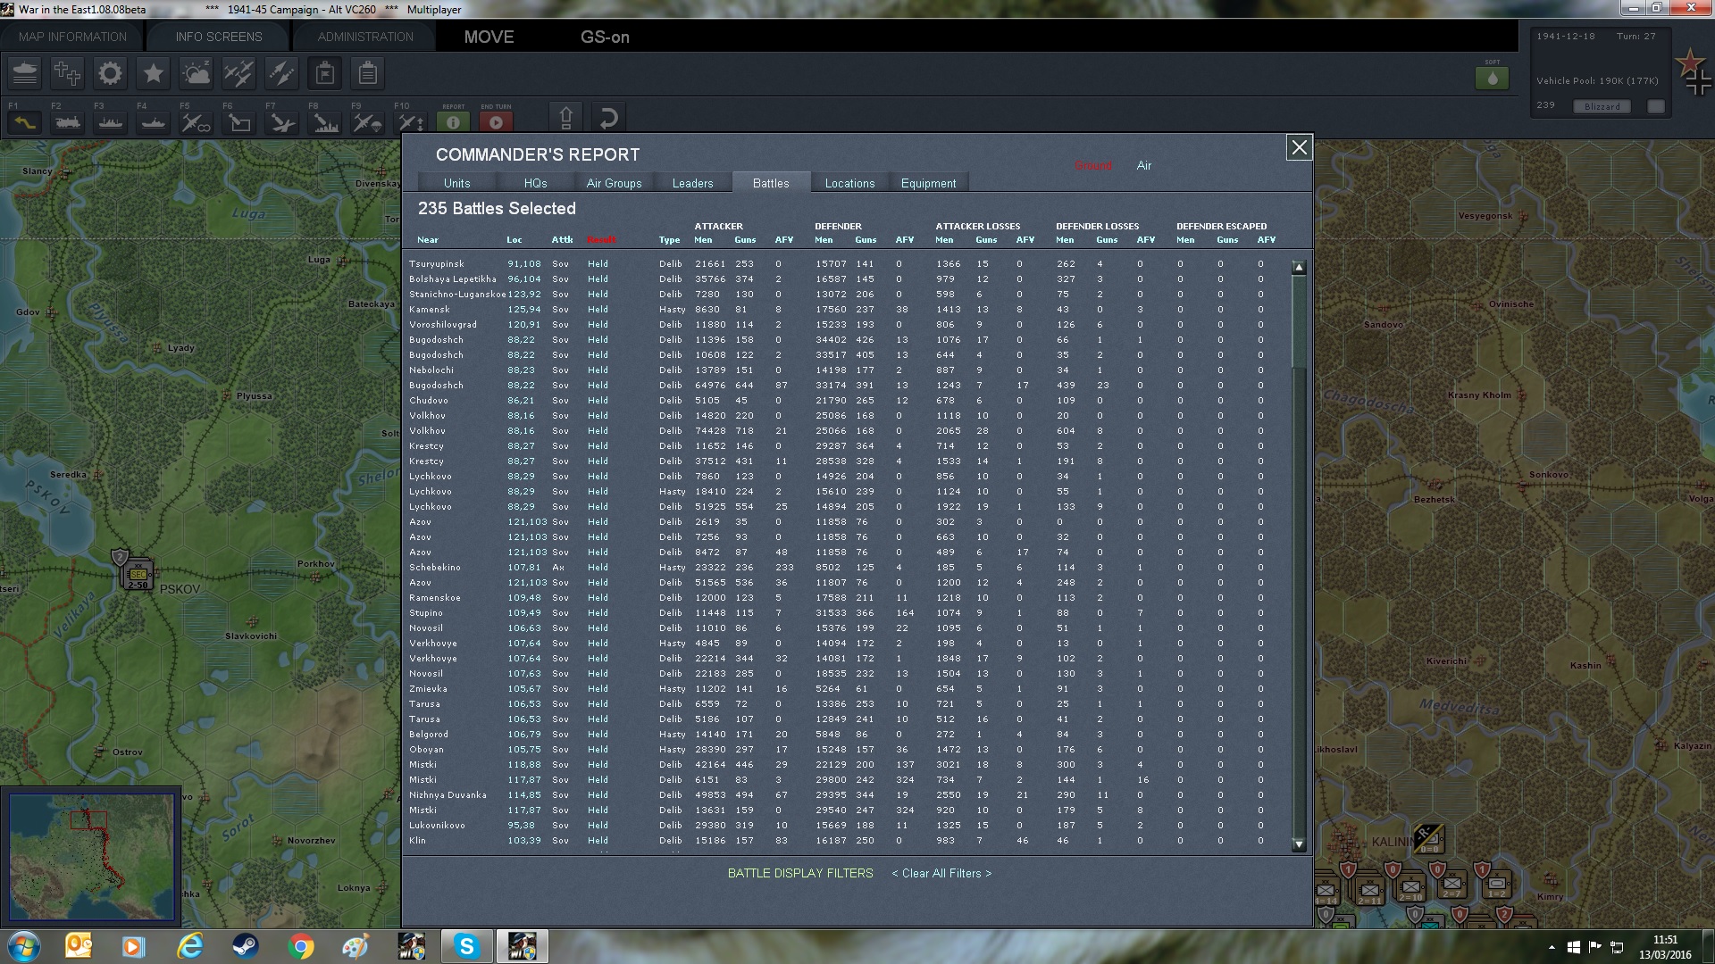Open the clipboard list report icon

pyautogui.click(x=367, y=73)
